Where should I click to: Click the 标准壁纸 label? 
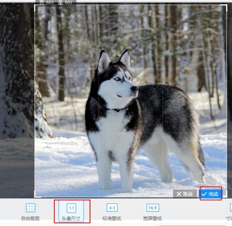(112, 219)
